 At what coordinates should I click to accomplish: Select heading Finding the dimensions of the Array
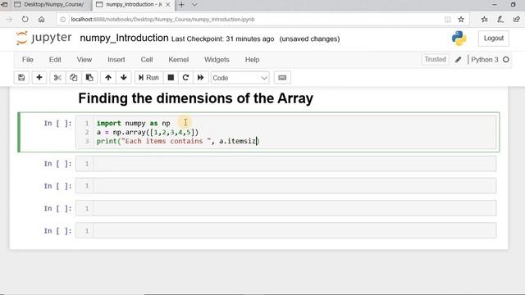pos(196,98)
